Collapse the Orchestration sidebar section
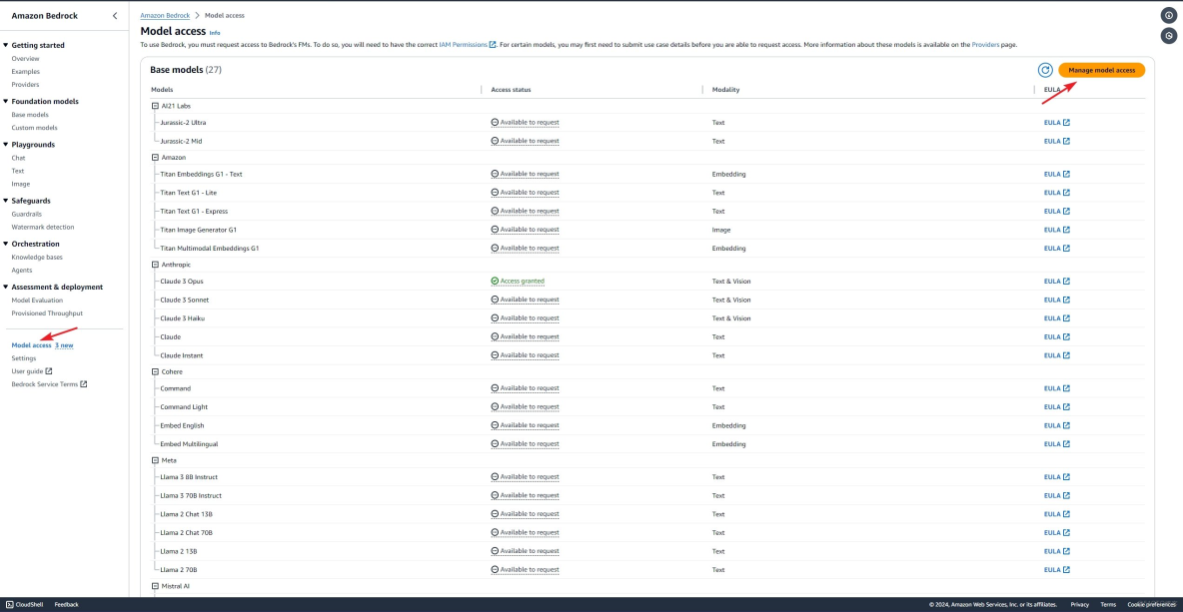1183x612 pixels. pyautogui.click(x=5, y=244)
